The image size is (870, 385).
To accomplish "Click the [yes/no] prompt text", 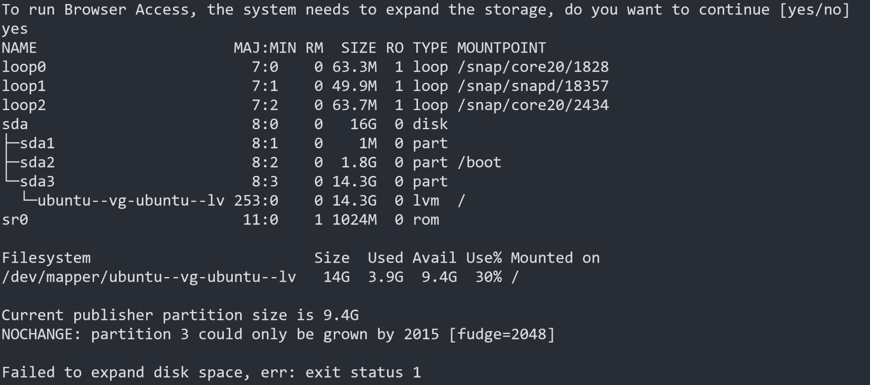I will coord(814,10).
